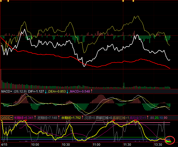Click the magenta MACD=-0.548 label

(80, 91)
